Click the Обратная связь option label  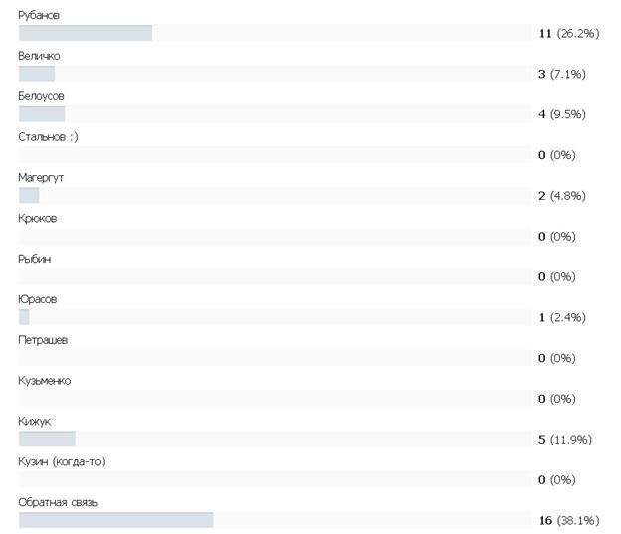pos(58,503)
